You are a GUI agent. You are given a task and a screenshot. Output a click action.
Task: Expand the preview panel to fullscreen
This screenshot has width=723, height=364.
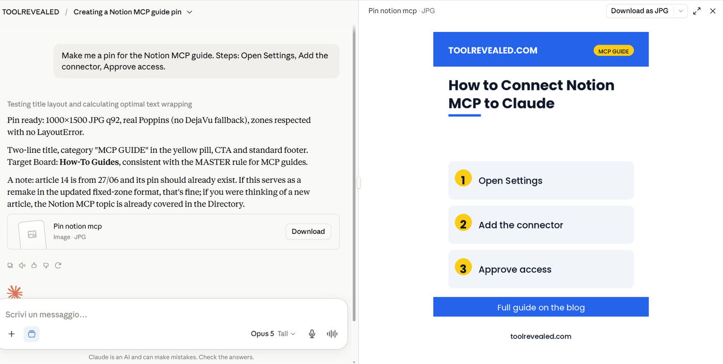click(x=697, y=11)
